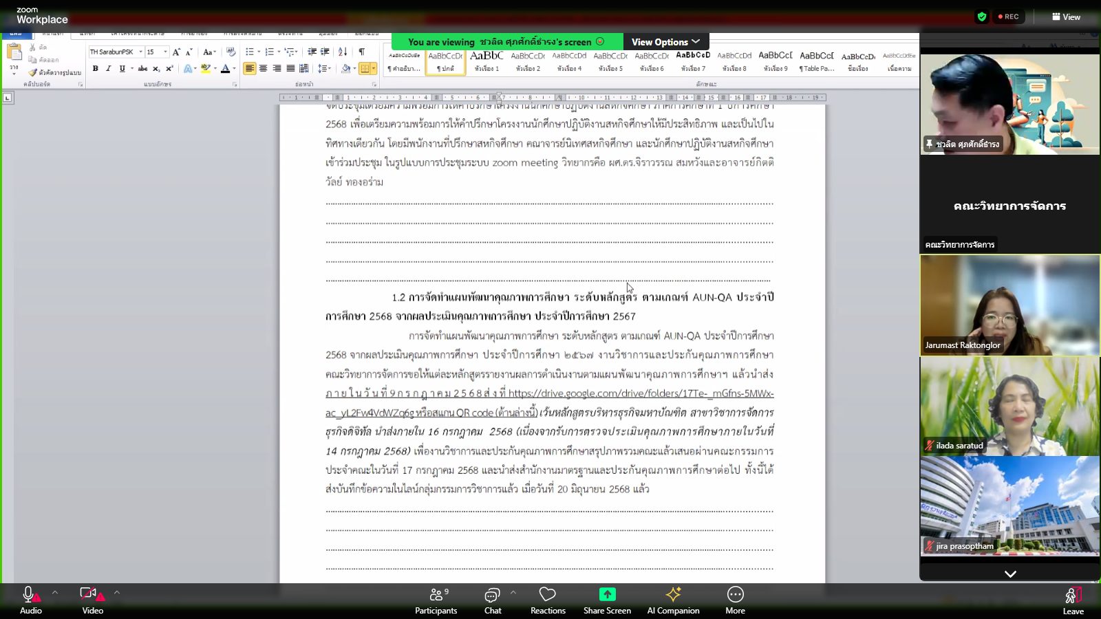
Task: Open the Font group dialog launcher
Action: click(x=235, y=84)
